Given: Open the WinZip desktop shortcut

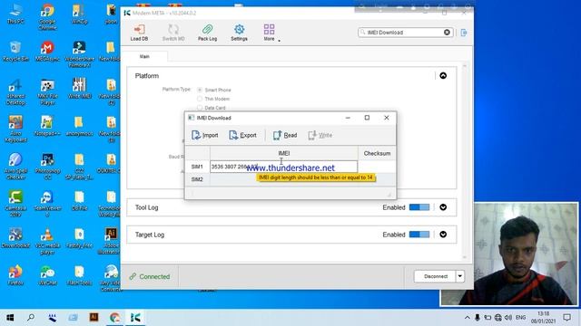Looking at the screenshot, I should (x=79, y=14).
